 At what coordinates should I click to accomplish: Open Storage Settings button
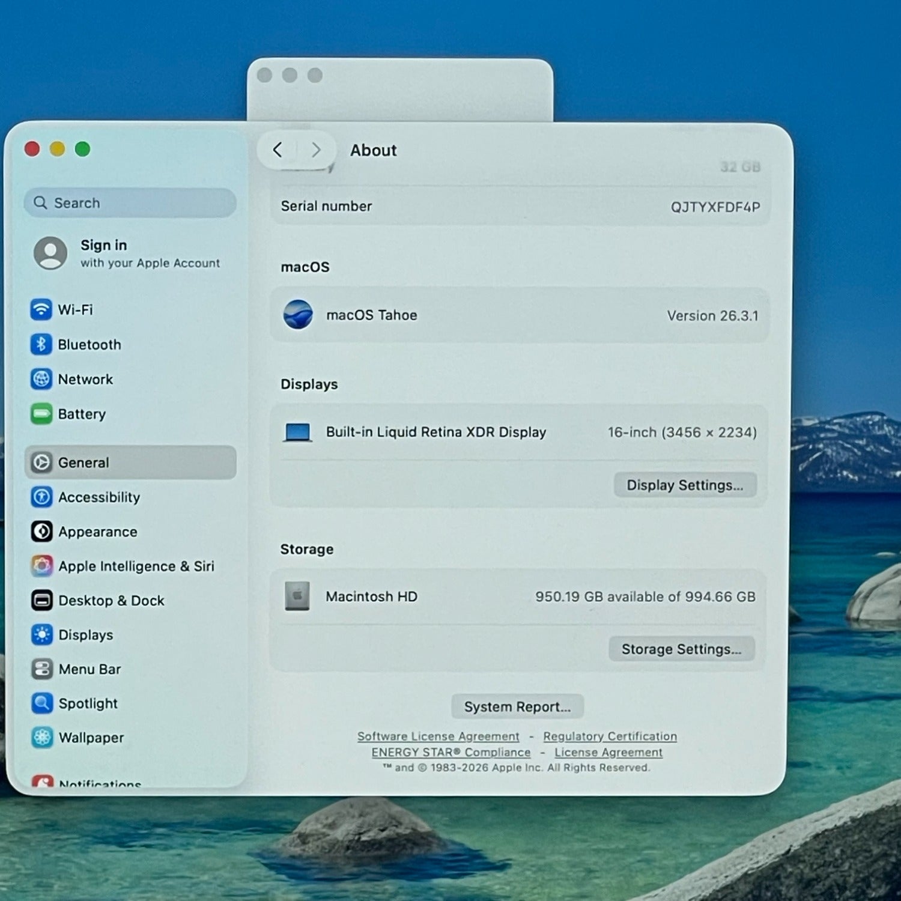coord(681,649)
